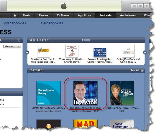
Task: Click author Mike Taber and Rob ...
Action: [43, 62]
